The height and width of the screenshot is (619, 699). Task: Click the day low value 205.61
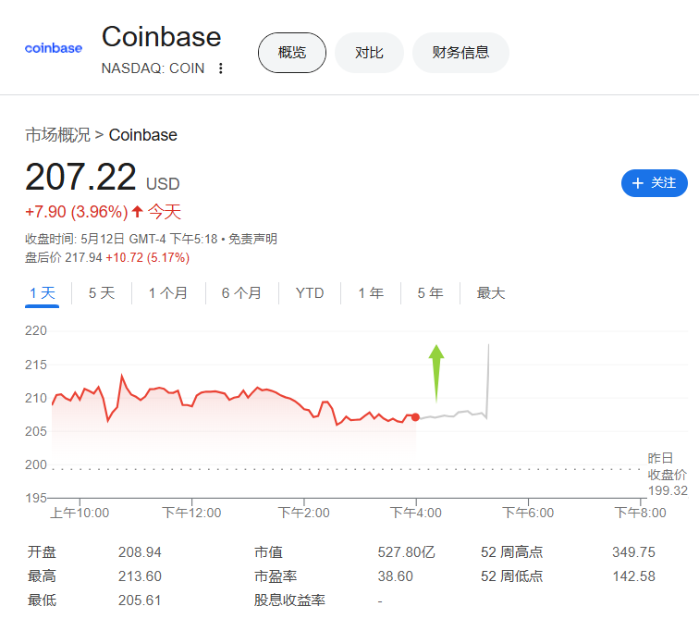tap(140, 600)
